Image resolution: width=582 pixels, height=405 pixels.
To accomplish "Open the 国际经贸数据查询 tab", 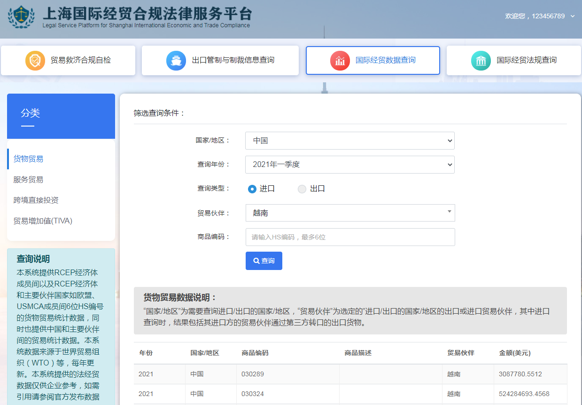I will click(373, 60).
